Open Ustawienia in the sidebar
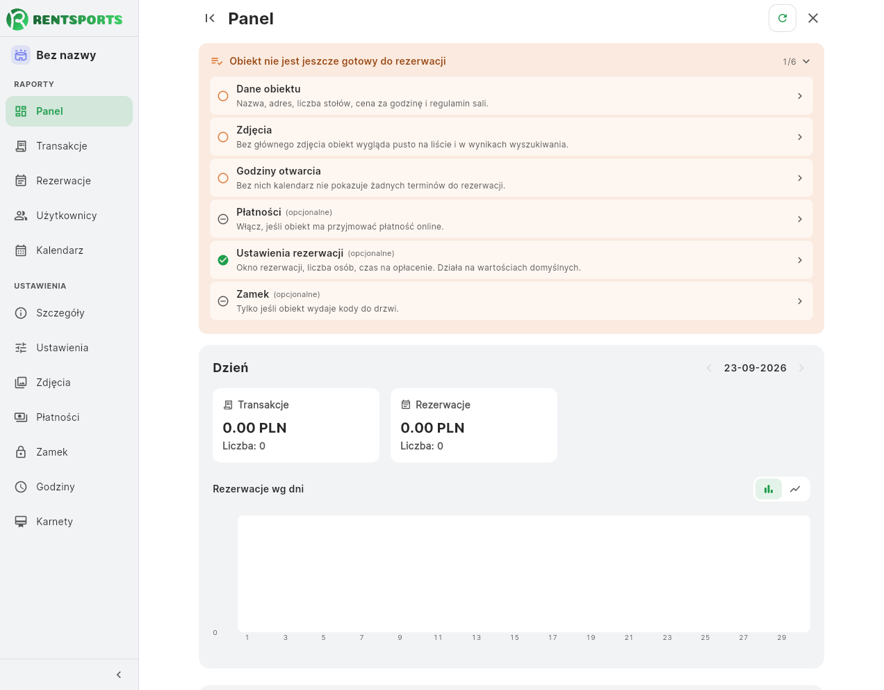884x690 pixels. (69, 348)
